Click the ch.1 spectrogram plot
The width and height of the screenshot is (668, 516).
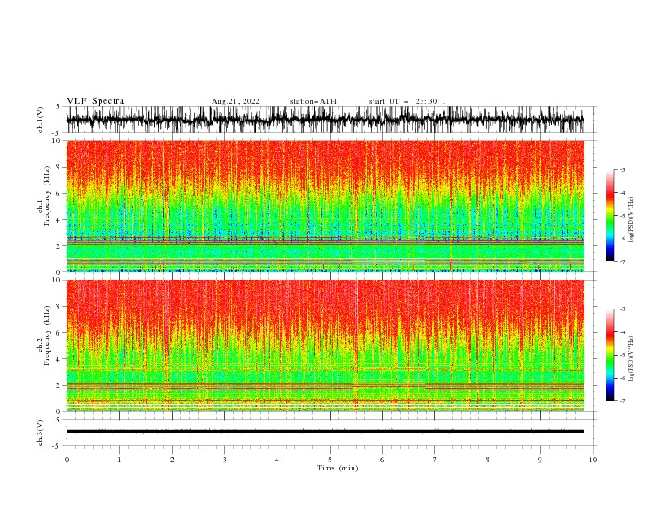click(x=326, y=206)
